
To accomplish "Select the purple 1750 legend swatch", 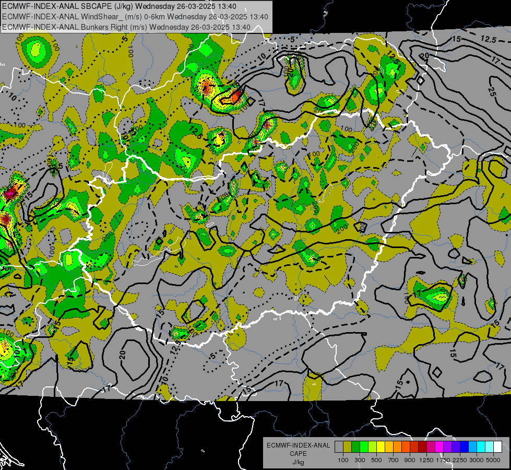I will [x=447, y=447].
